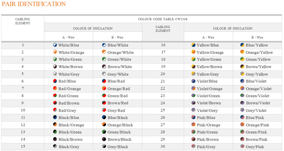The width and height of the screenshot is (284, 151).
Task: Click the Pink/Grey color dot icon
Action: (193, 146)
